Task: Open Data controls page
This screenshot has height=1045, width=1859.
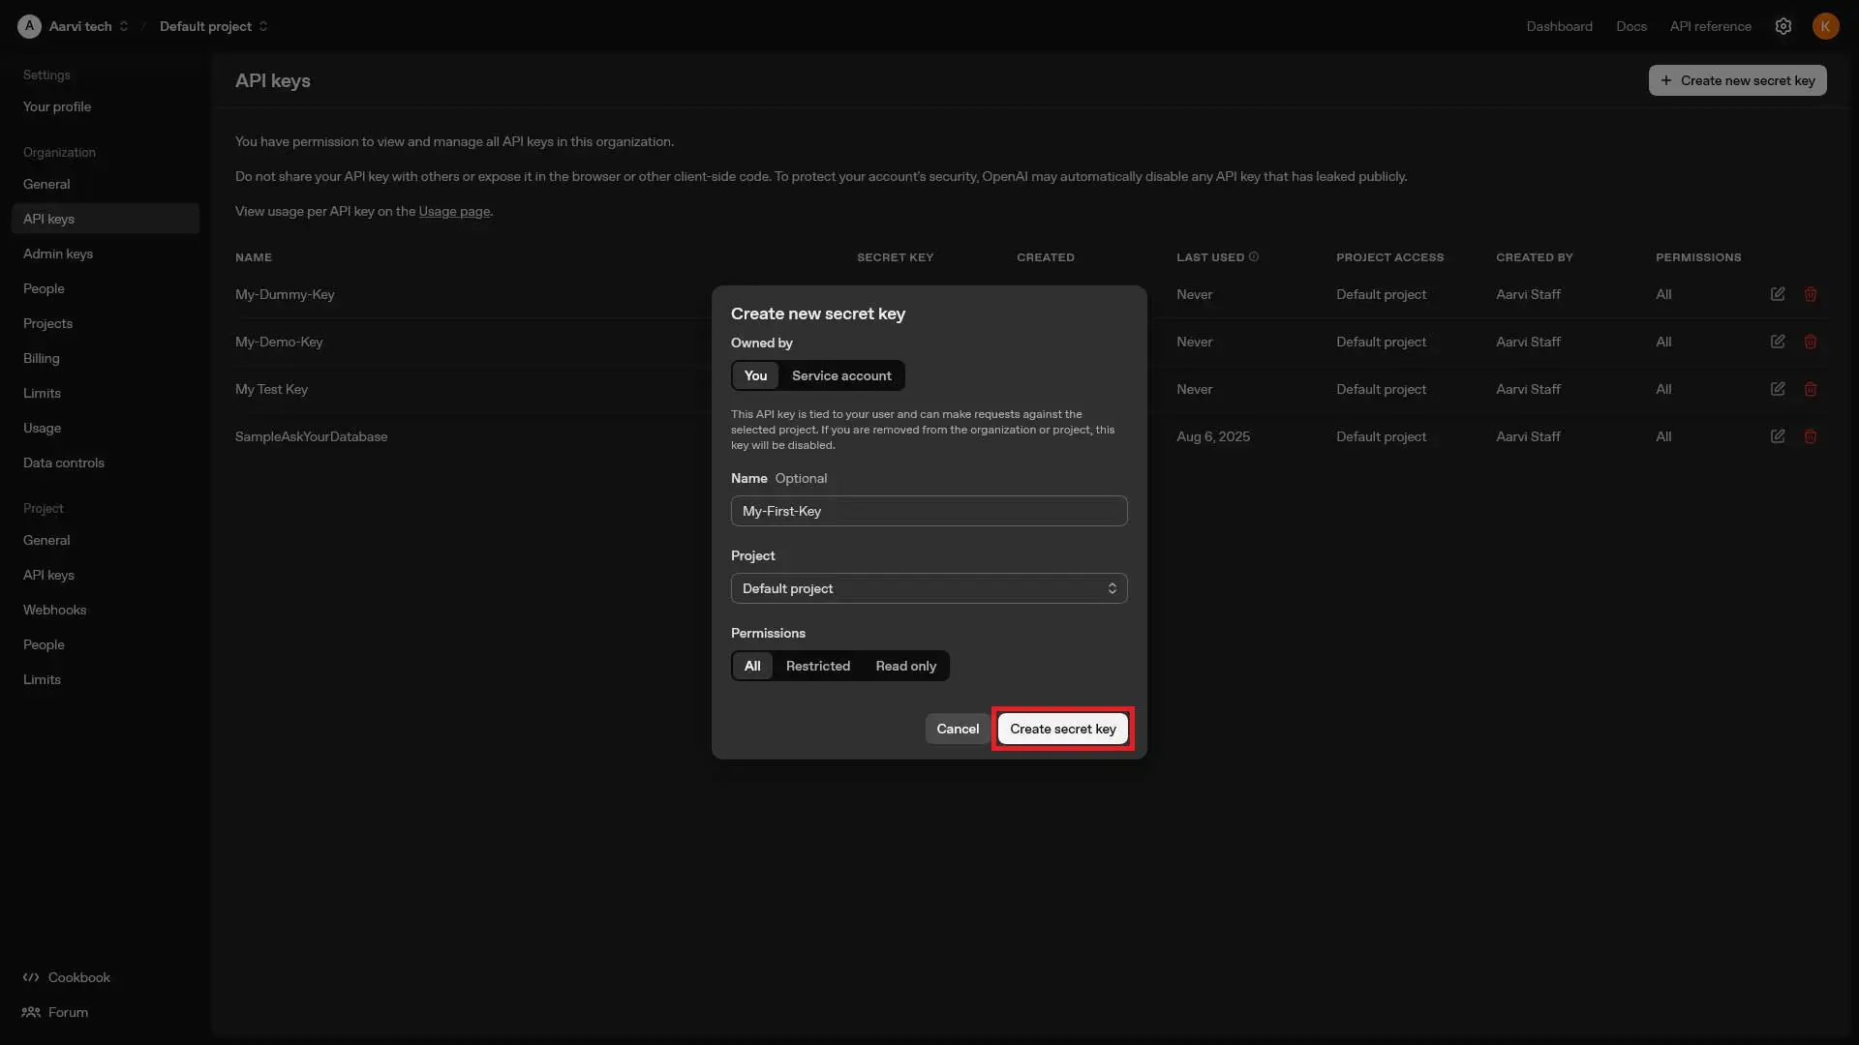Action: pyautogui.click(x=64, y=463)
